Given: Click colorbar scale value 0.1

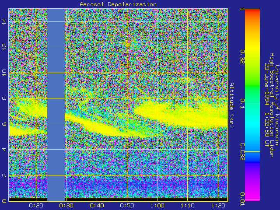Looking at the screenshot, I should pyautogui.click(x=242, y=104).
